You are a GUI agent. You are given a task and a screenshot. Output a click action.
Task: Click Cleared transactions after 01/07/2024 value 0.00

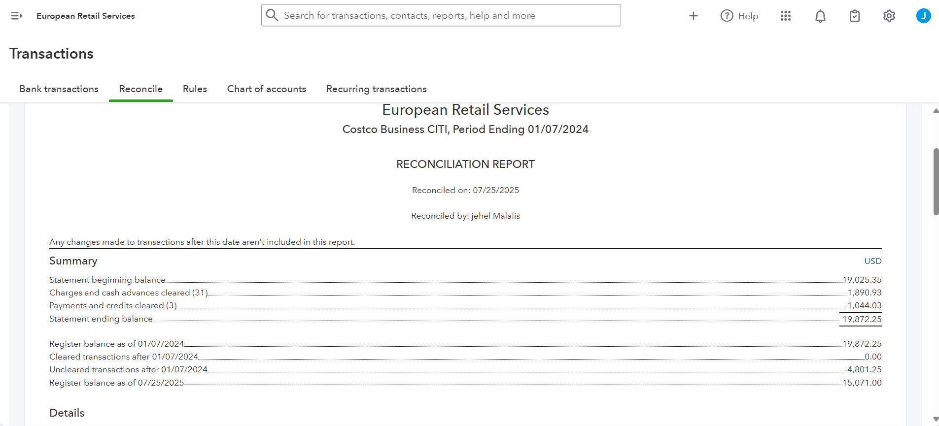pos(873,357)
